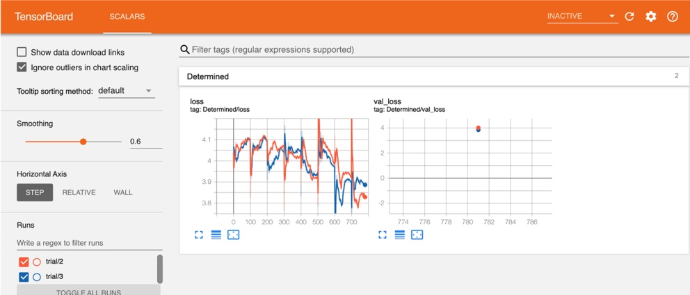This screenshot has height=295, width=690.
Task: Click the Smoothing value field 0.6
Action: pyautogui.click(x=145, y=142)
